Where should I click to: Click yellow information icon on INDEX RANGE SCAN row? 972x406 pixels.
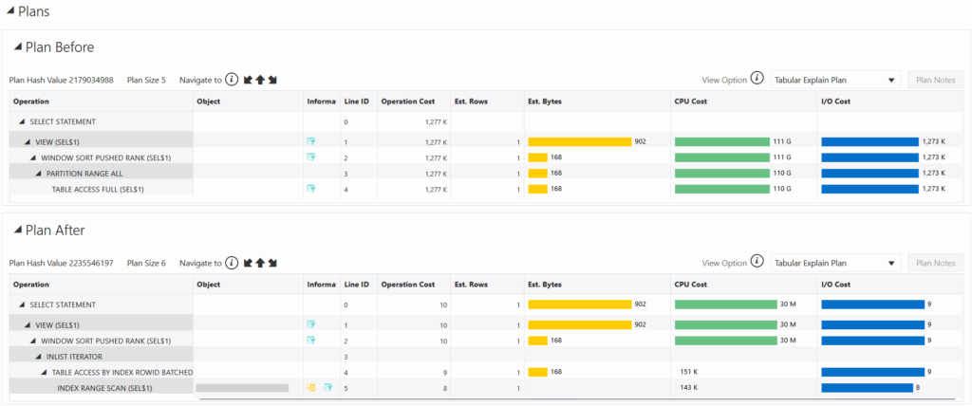pyautogui.click(x=311, y=388)
